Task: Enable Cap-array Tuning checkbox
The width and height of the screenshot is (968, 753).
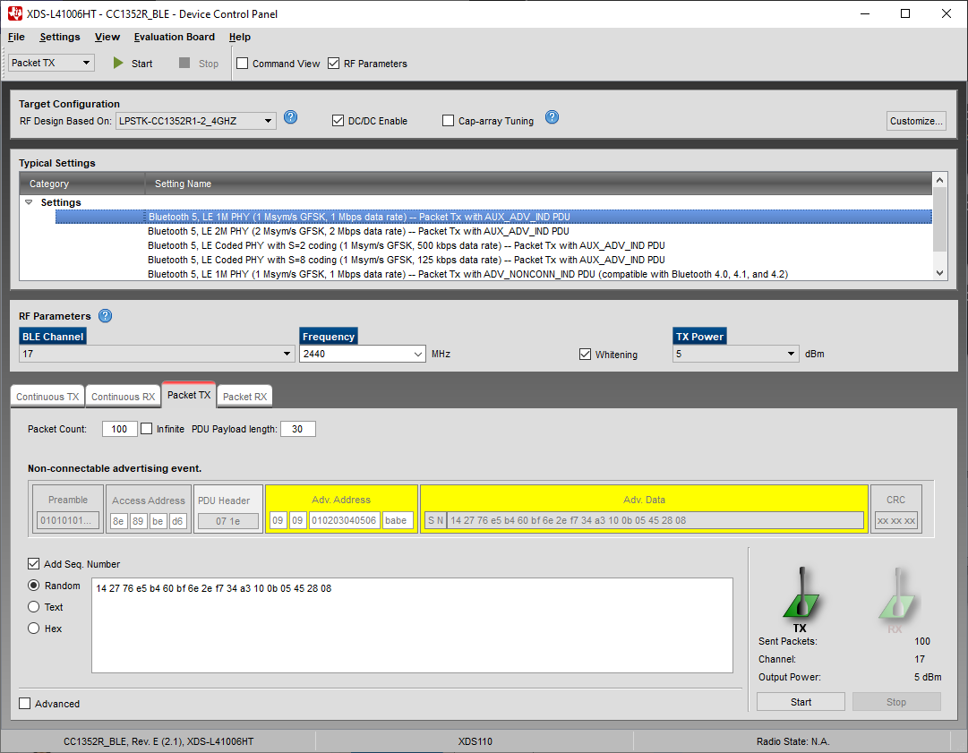Action: coord(449,120)
